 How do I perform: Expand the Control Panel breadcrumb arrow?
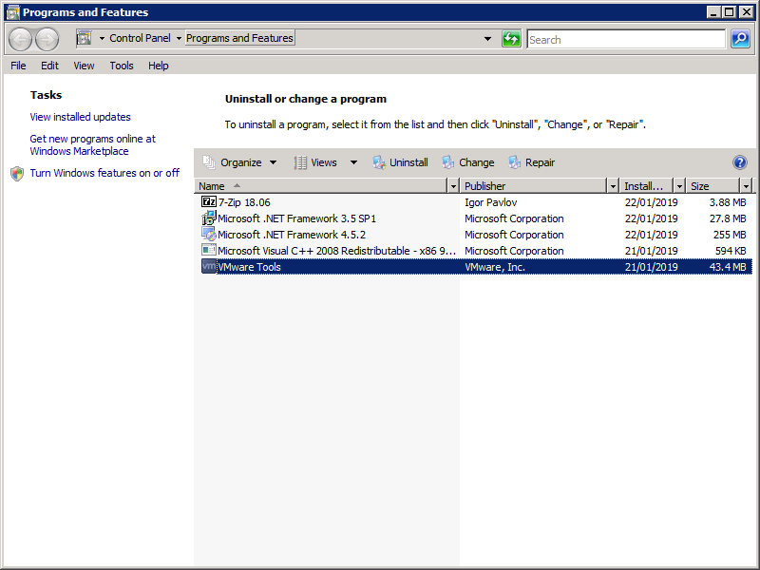[x=179, y=38]
